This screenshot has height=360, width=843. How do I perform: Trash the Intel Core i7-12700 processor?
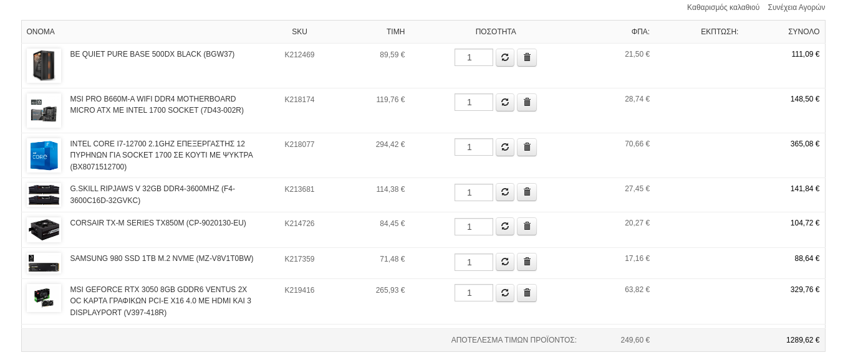click(x=527, y=147)
